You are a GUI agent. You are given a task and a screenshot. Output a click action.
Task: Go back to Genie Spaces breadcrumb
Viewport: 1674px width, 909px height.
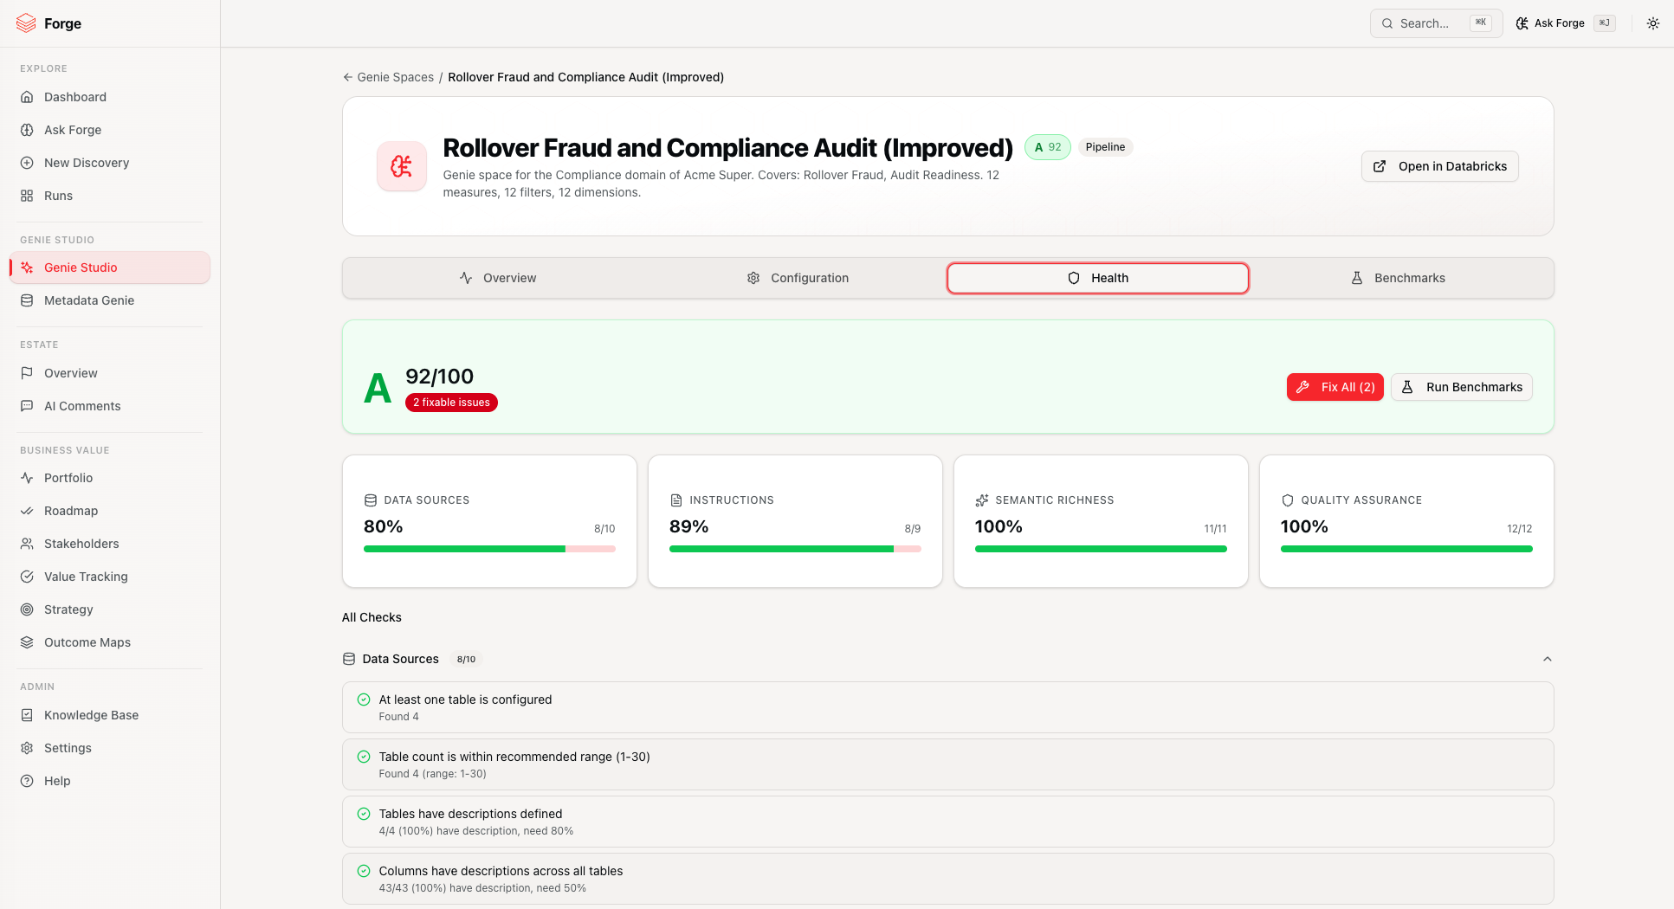click(x=388, y=77)
